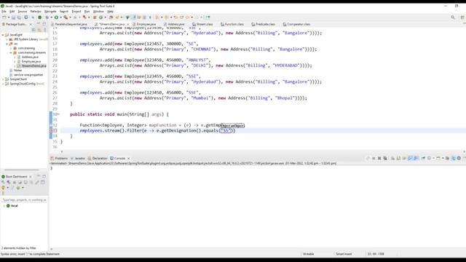
Task: Click the New file toolbar icon
Action: coord(4,17)
